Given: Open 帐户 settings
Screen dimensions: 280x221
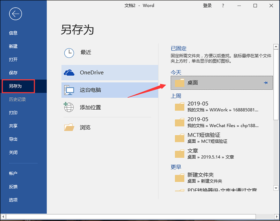Looking at the screenshot, I should 13,173.
